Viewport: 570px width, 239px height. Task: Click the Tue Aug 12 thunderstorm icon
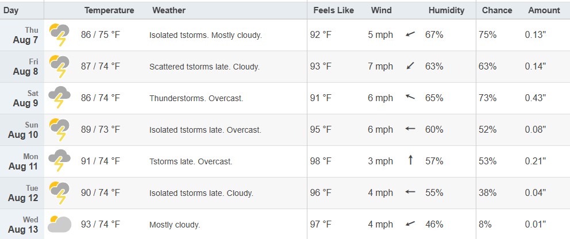coord(60,193)
